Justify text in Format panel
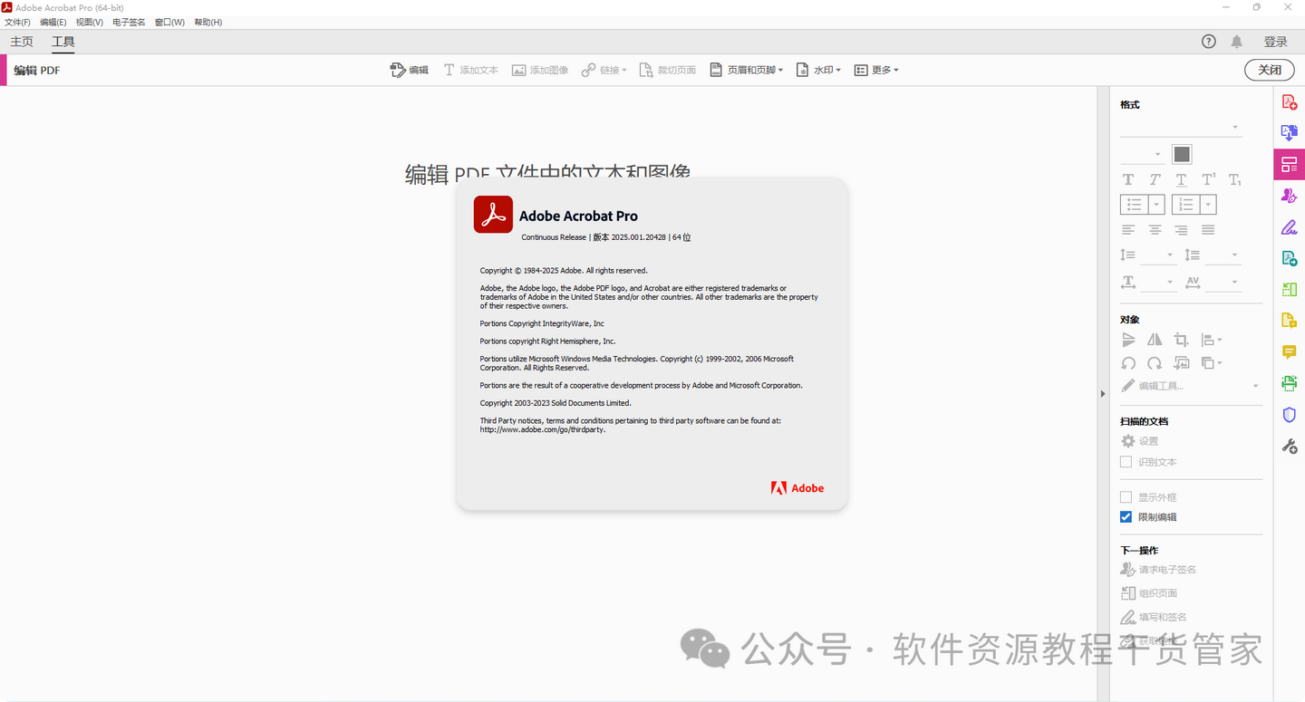 tap(1208, 230)
